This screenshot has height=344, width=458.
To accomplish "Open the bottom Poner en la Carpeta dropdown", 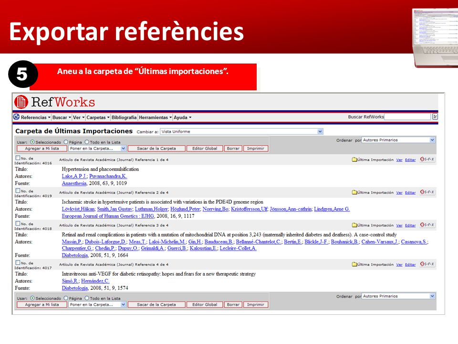I will pyautogui.click(x=97, y=304).
